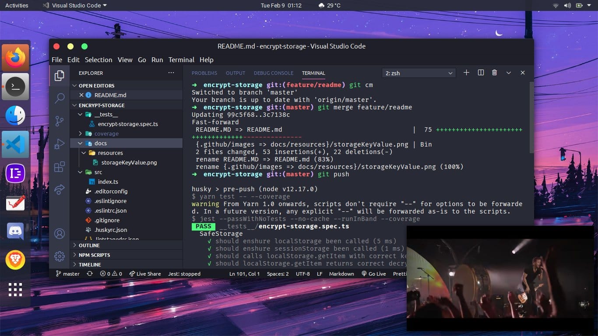Open the Search view in the sidebar
The height and width of the screenshot is (336, 598).
point(60,98)
